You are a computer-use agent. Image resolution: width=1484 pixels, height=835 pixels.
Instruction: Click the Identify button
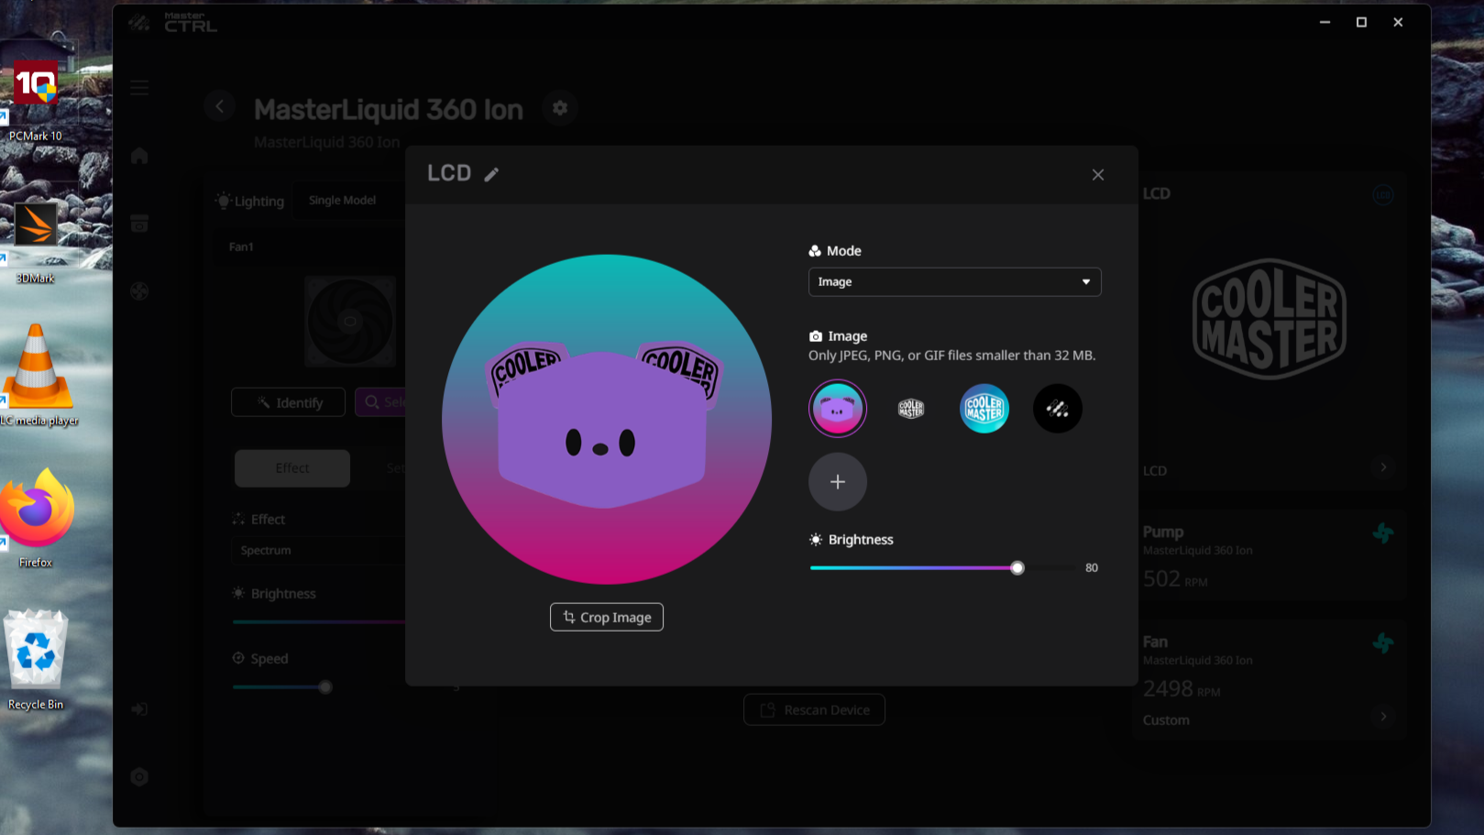288,402
